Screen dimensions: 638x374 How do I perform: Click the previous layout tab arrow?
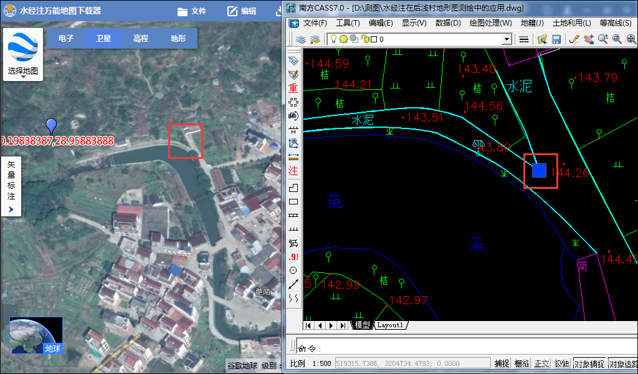pyautogui.click(x=320, y=325)
